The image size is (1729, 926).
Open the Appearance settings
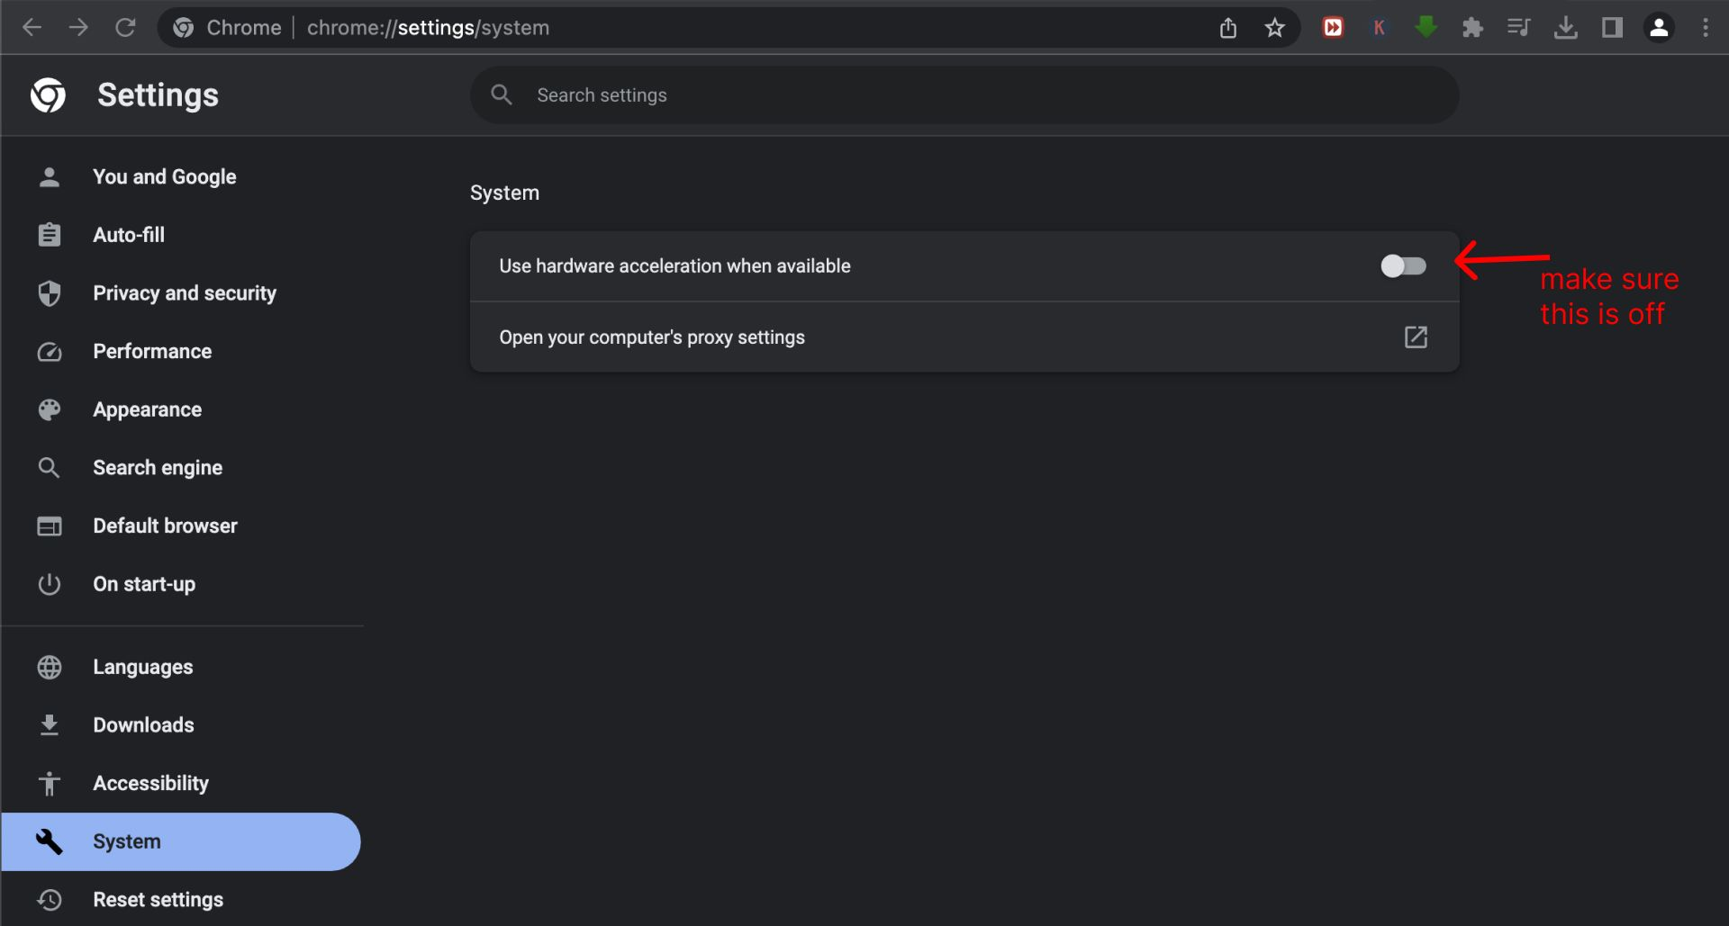(x=147, y=409)
